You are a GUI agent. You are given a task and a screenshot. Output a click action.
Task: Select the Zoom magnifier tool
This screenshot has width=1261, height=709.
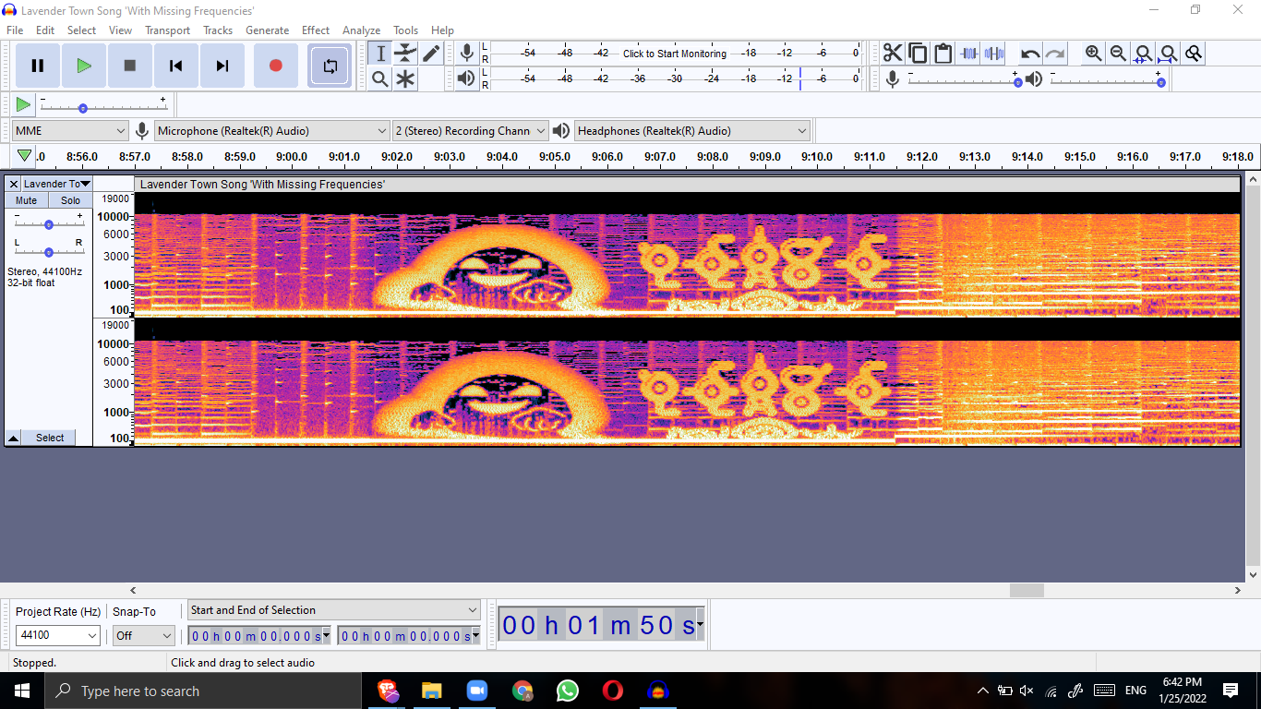coord(380,79)
